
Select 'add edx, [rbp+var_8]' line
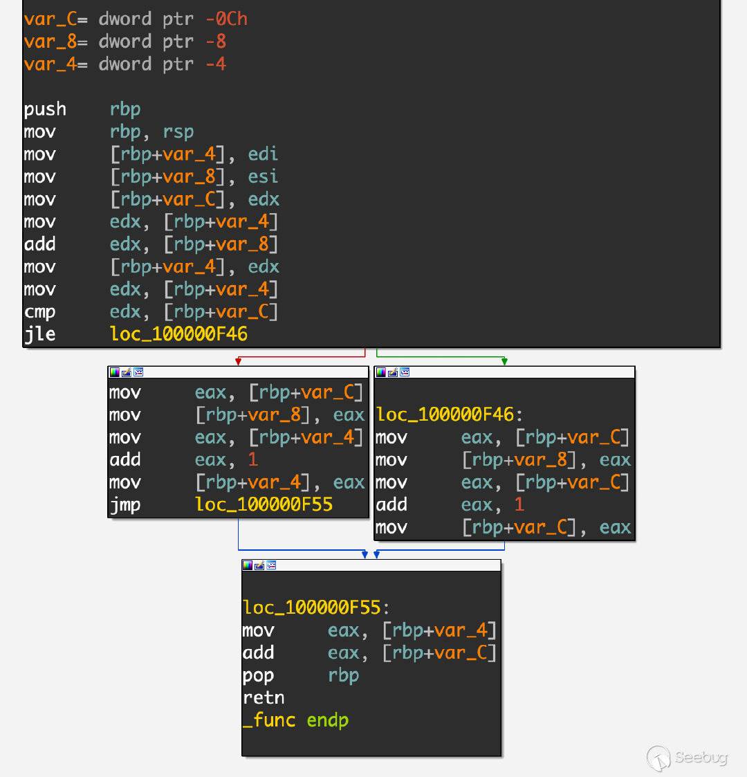[151, 244]
